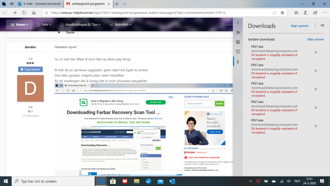The image size is (330, 186).
Task: Clear all downloads with Alles wissen
Action: tap(315, 39)
